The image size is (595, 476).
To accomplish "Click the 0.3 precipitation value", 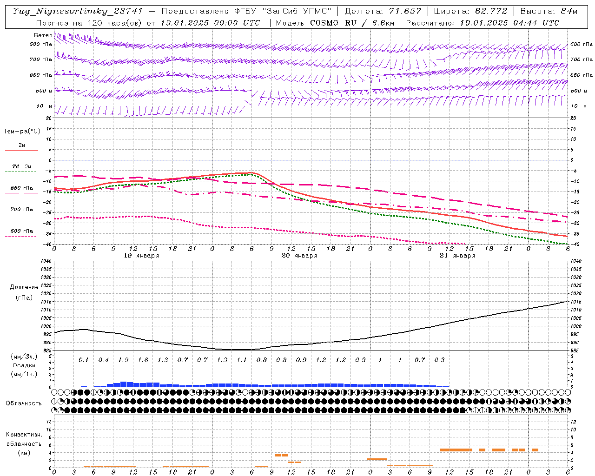I will (x=439, y=360).
